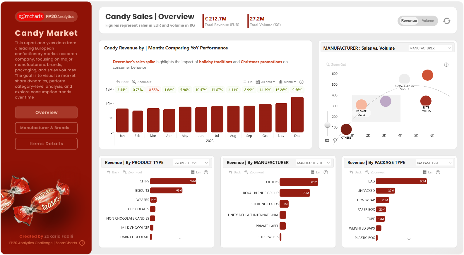Click the 15.26% November YoY value
The height and width of the screenshot is (255, 464).
coord(281,90)
